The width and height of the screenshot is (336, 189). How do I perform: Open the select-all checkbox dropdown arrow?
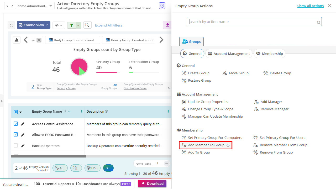pyautogui.click(x=21, y=112)
